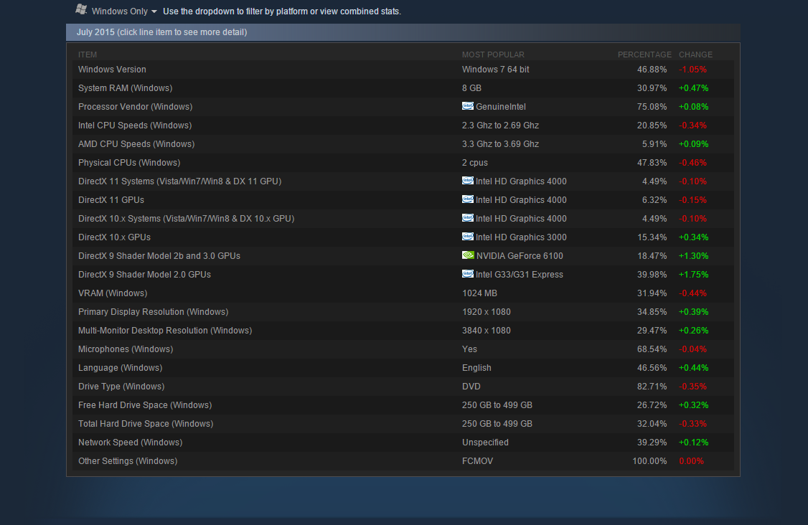Click Intel logo beside G33/G31 Express
This screenshot has width=808, height=525.
pyautogui.click(x=467, y=273)
